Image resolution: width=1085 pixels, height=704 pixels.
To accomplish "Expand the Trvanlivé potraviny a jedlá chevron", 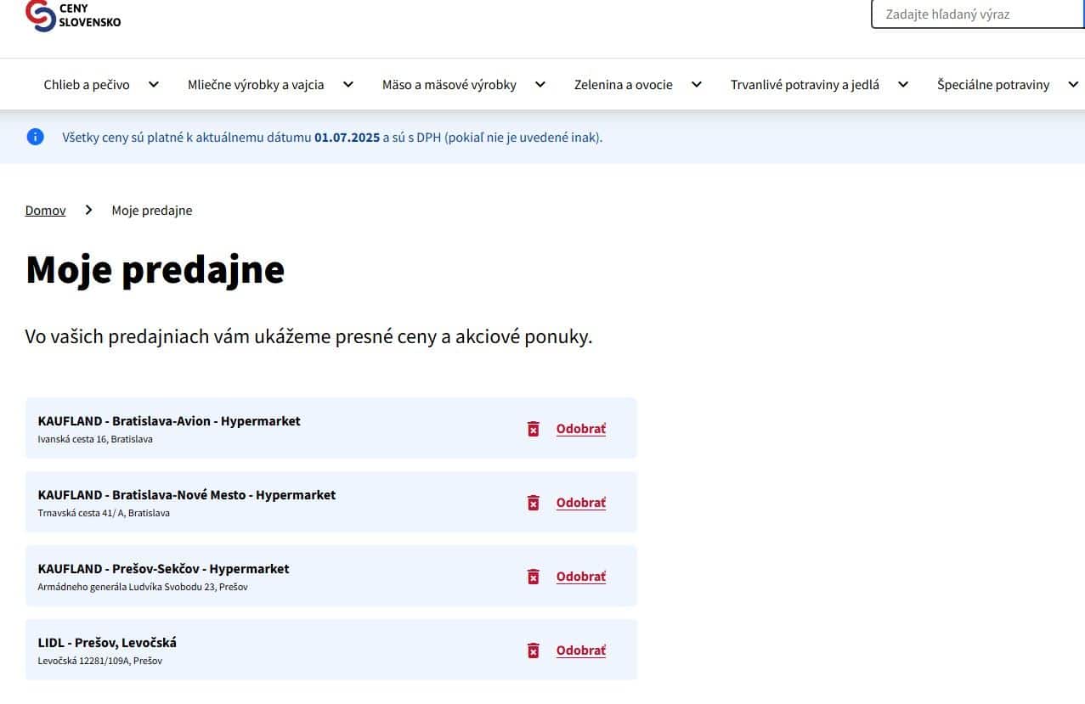I will pyautogui.click(x=903, y=84).
